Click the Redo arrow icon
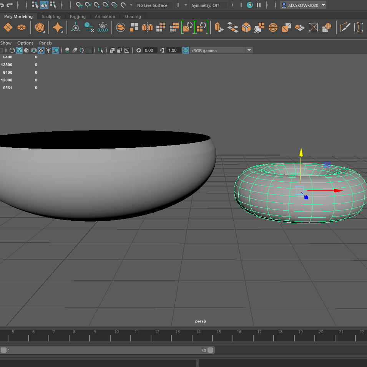 point(10,5)
